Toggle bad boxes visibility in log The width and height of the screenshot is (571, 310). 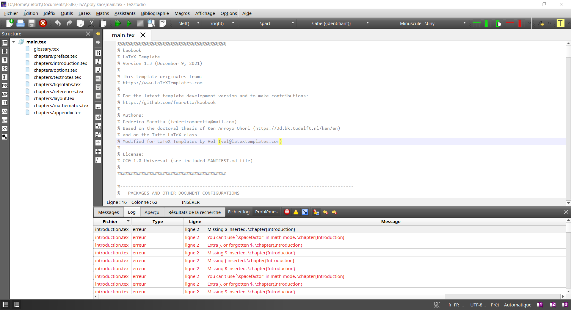[305, 212]
